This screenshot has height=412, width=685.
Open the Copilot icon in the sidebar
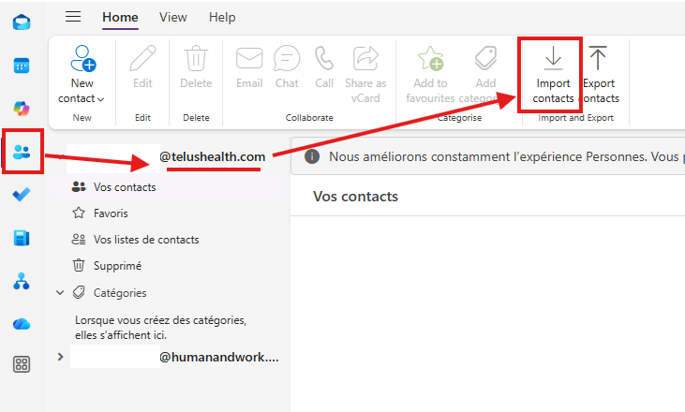coord(22,109)
